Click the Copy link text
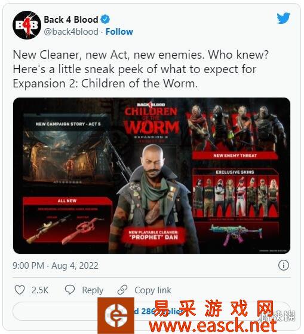The width and height of the screenshot is (304, 334). [153, 290]
